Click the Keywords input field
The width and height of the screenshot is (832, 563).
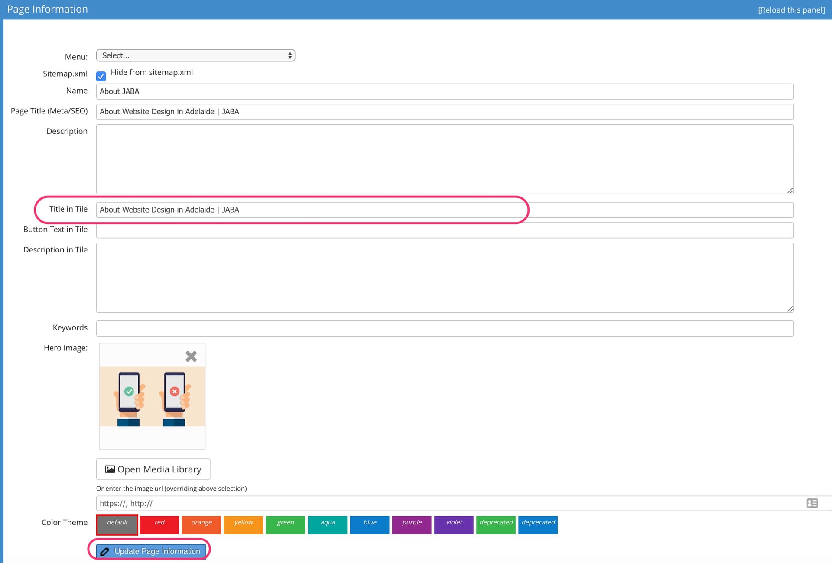tap(445, 328)
